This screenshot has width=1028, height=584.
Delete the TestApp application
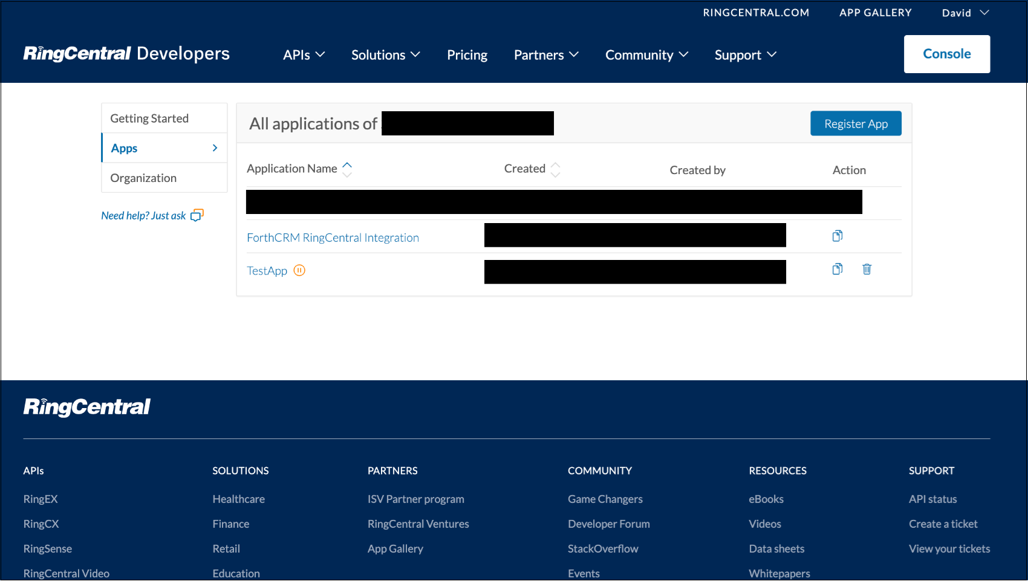pos(867,269)
